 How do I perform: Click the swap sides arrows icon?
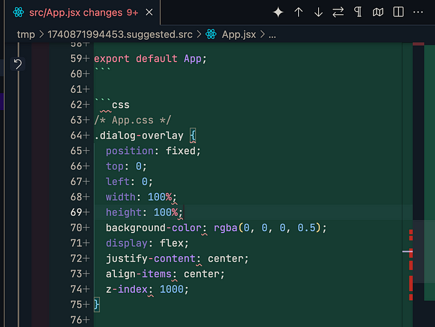click(x=338, y=12)
